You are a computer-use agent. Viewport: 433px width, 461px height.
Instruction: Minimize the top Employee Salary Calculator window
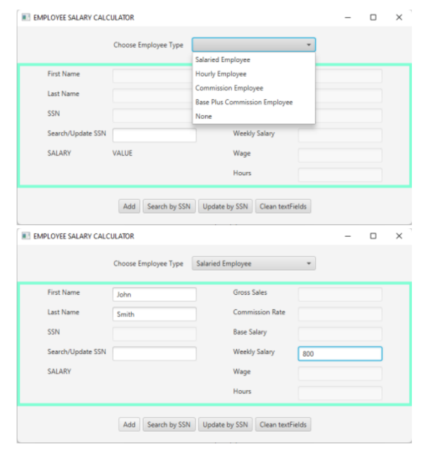[x=348, y=17]
